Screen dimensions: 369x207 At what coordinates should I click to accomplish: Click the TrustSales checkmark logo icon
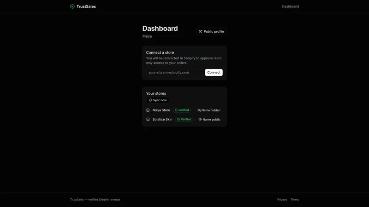pos(72,6)
